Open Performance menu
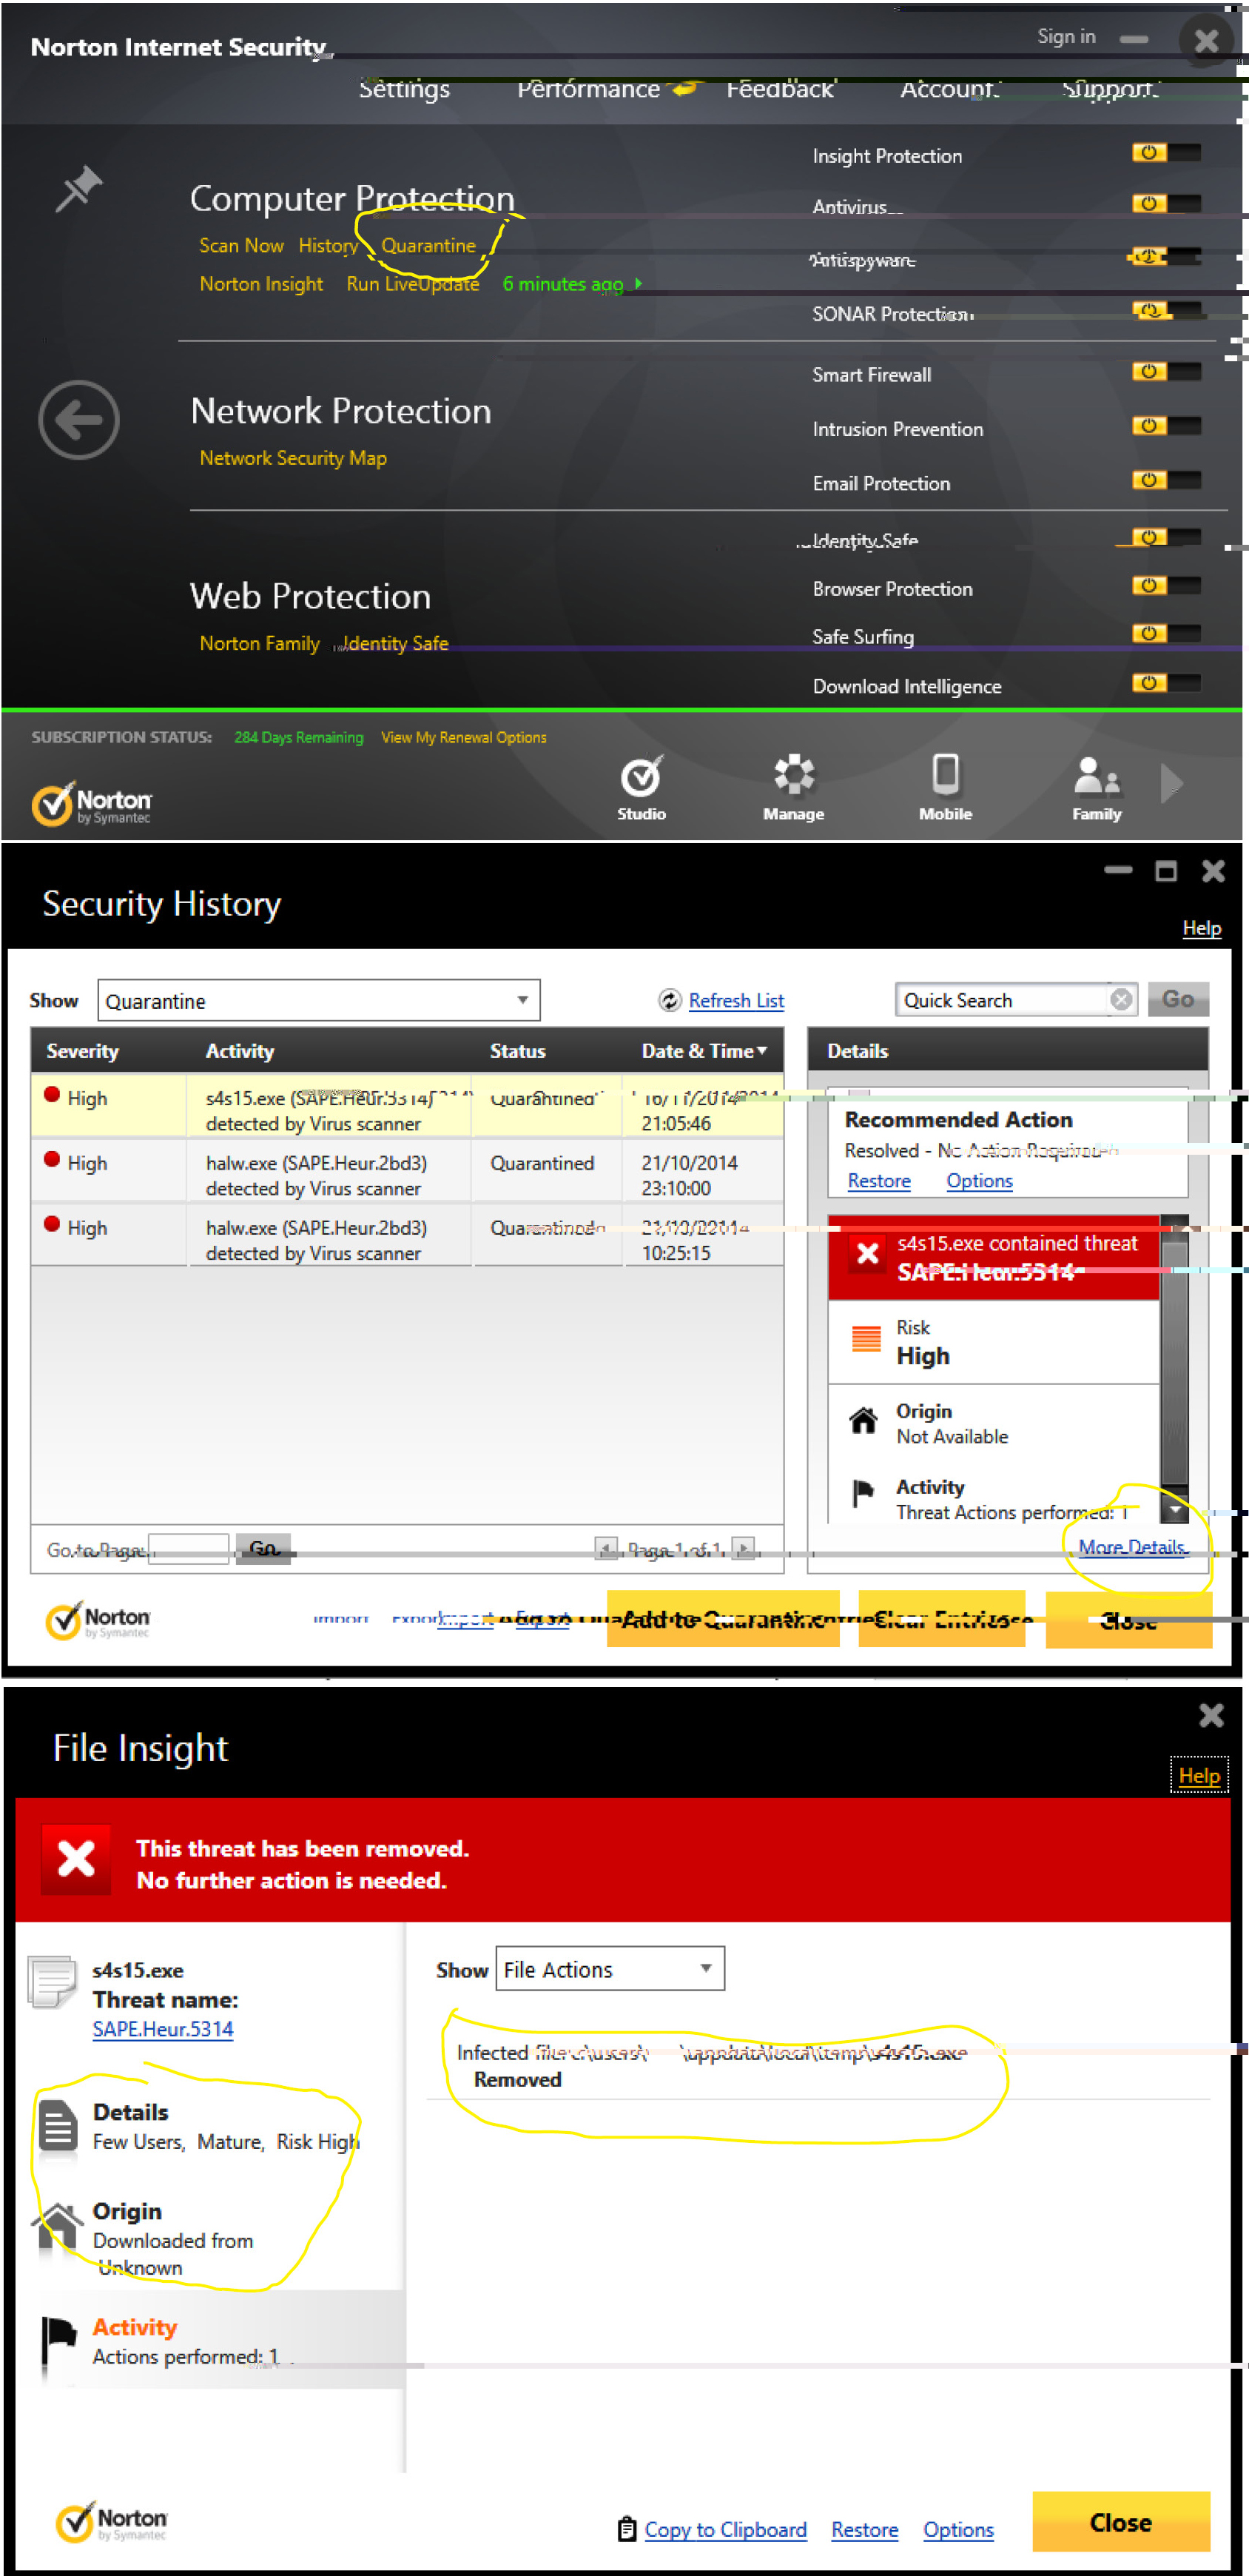The width and height of the screenshot is (1249, 2576). click(588, 89)
